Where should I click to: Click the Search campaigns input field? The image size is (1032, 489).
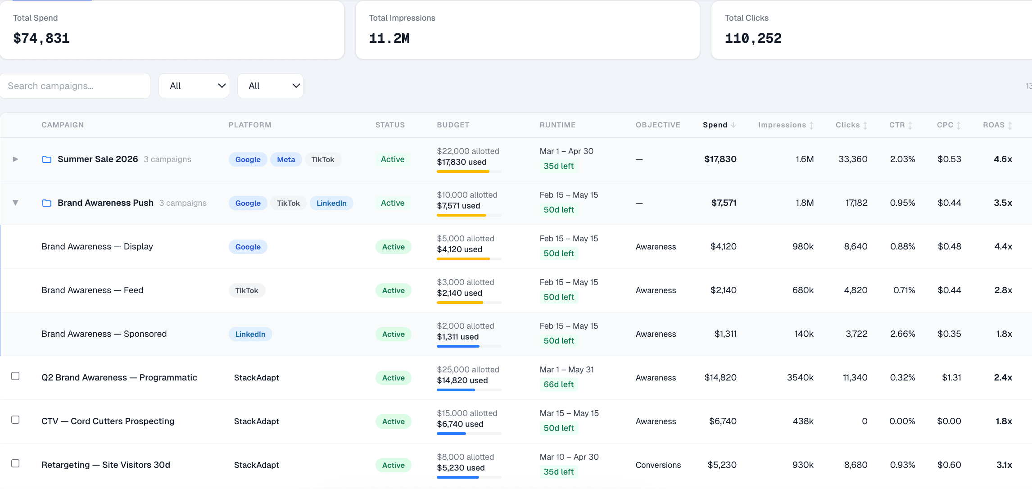(x=75, y=86)
